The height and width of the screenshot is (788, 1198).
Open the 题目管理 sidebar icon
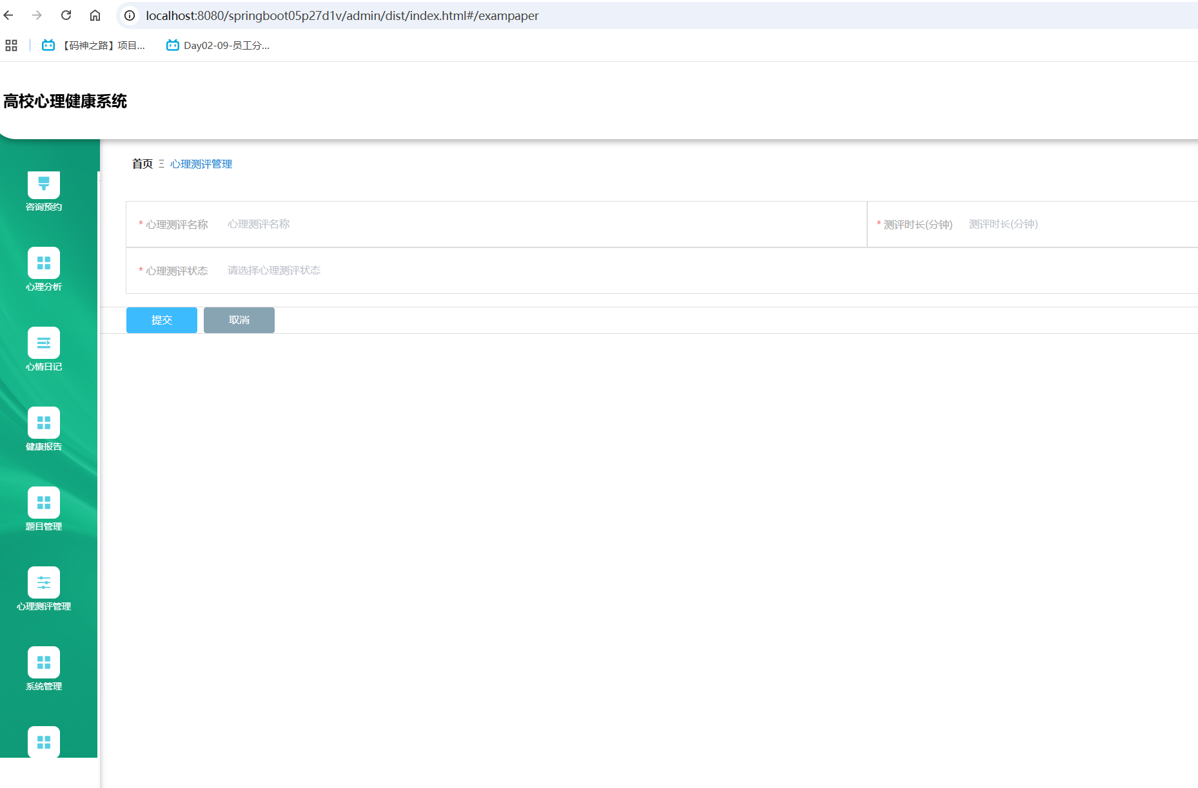tap(44, 503)
